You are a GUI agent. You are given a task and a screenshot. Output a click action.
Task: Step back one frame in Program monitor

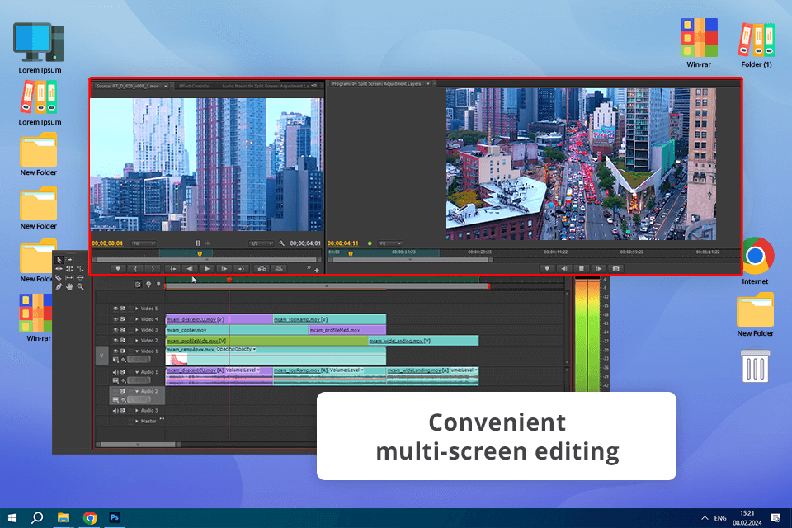(x=564, y=269)
